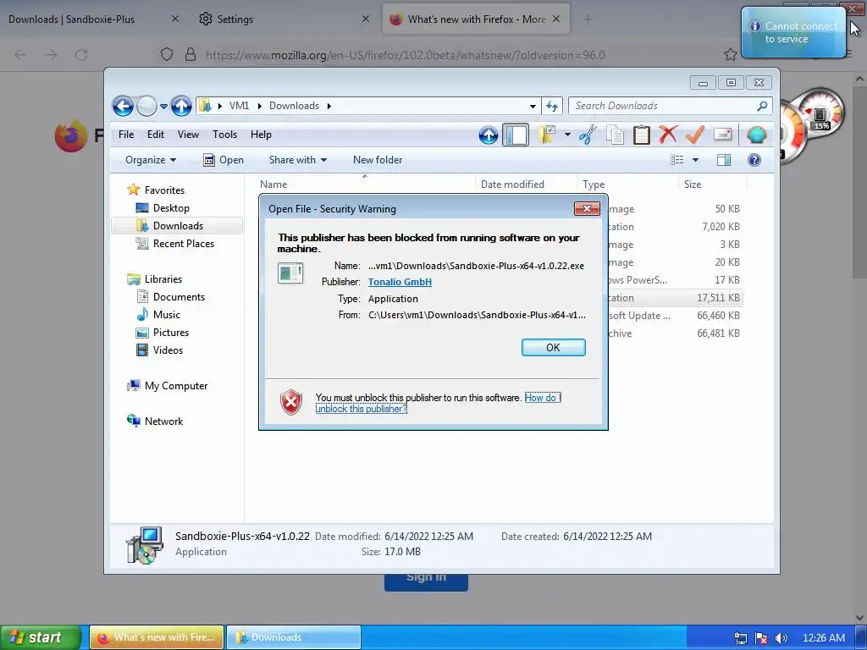
Task: Expand Downloads breadcrumb arrow in address bar
Action: 329,106
